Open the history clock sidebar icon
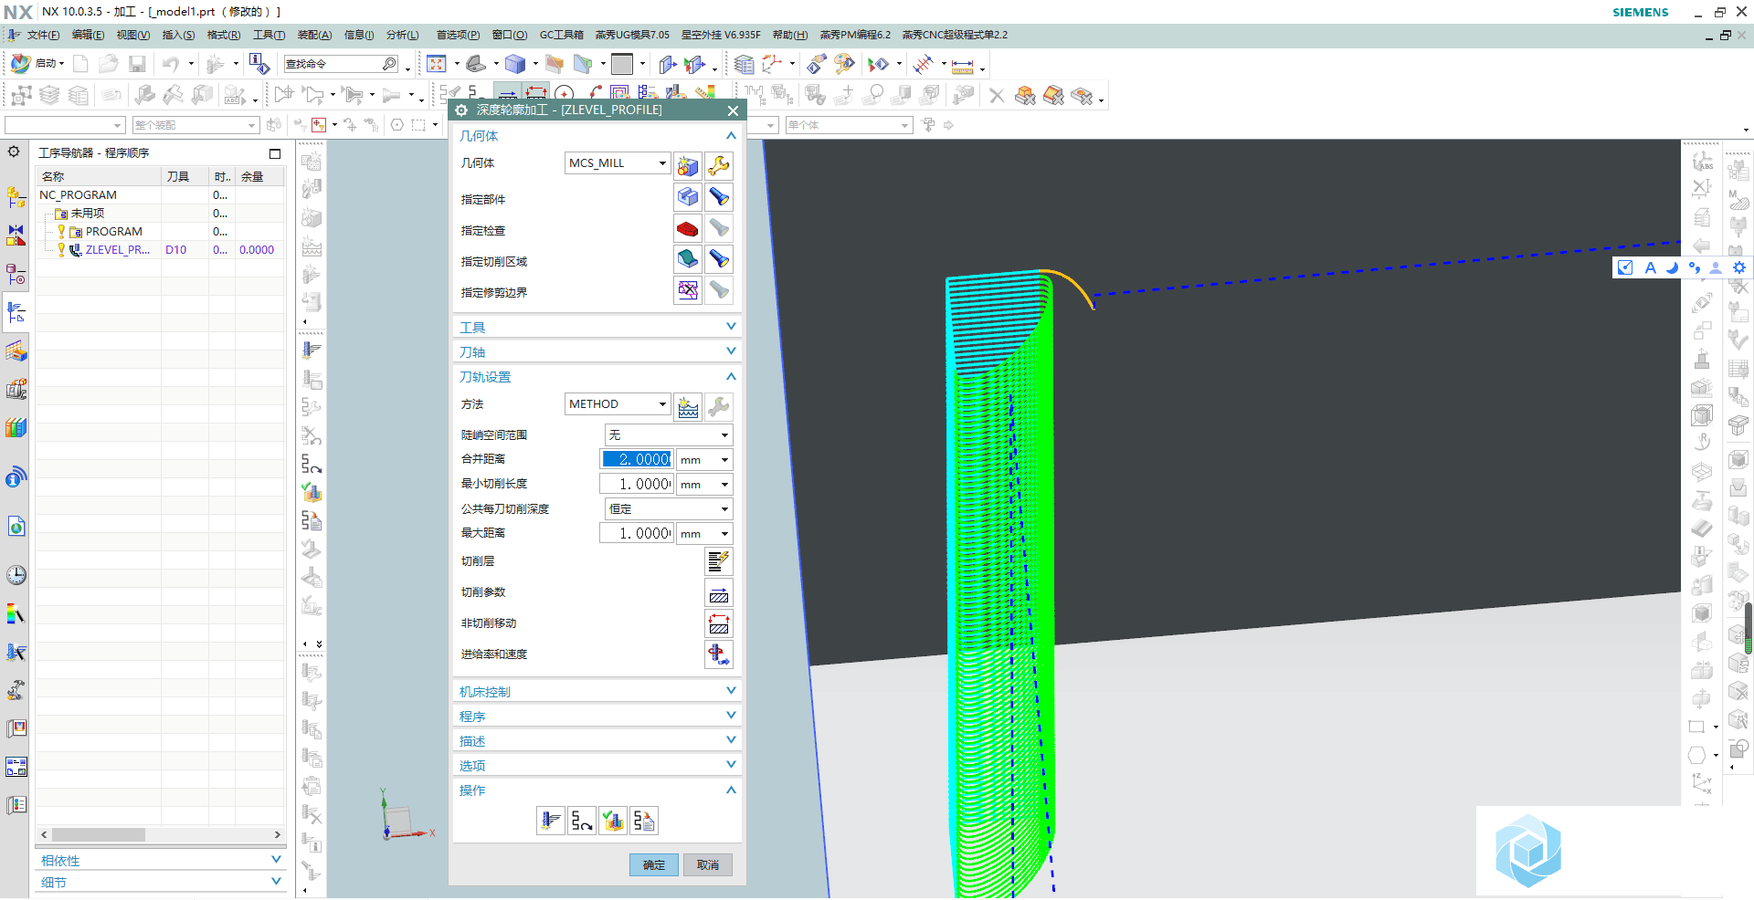This screenshot has width=1754, height=900. pos(16,575)
